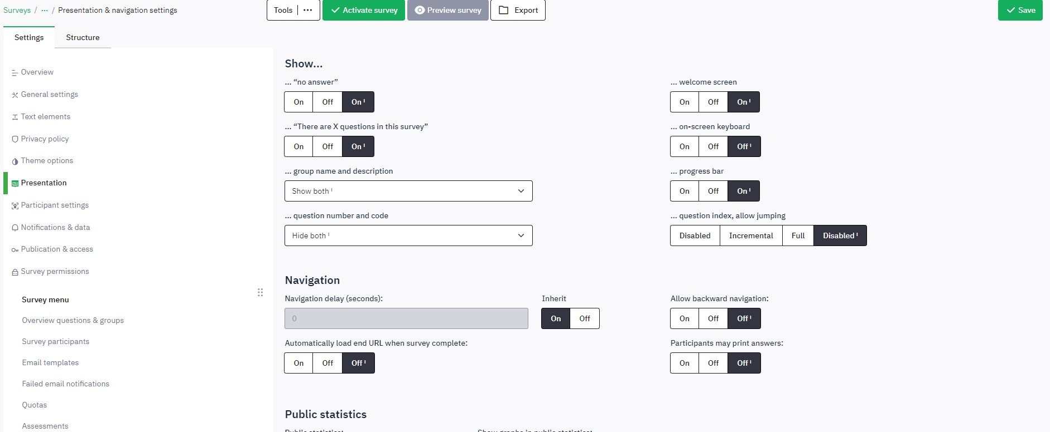1050x432 pixels.
Task: Switch to the Structure tab
Action: coord(83,37)
